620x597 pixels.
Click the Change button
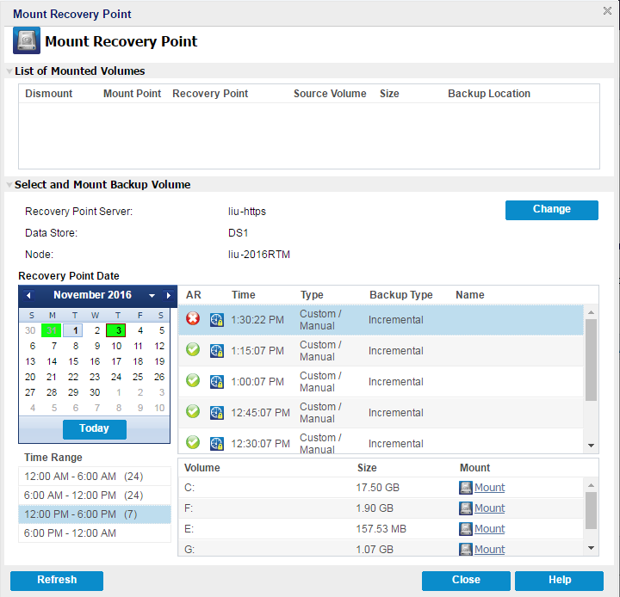551,210
